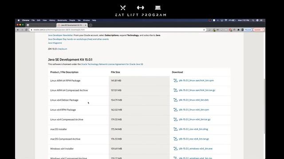Open the Extensions puzzle icon

tap(238, 30)
